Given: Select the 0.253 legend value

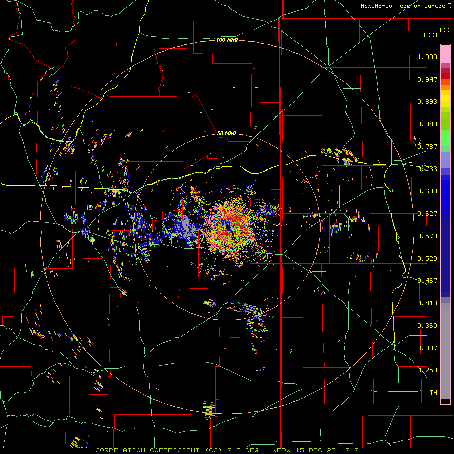Looking at the screenshot, I should [427, 370].
